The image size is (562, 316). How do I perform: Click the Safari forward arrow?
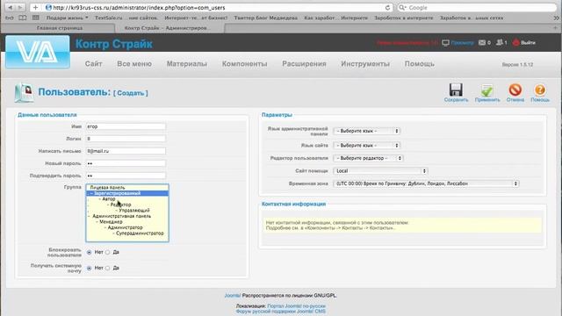tap(19, 8)
